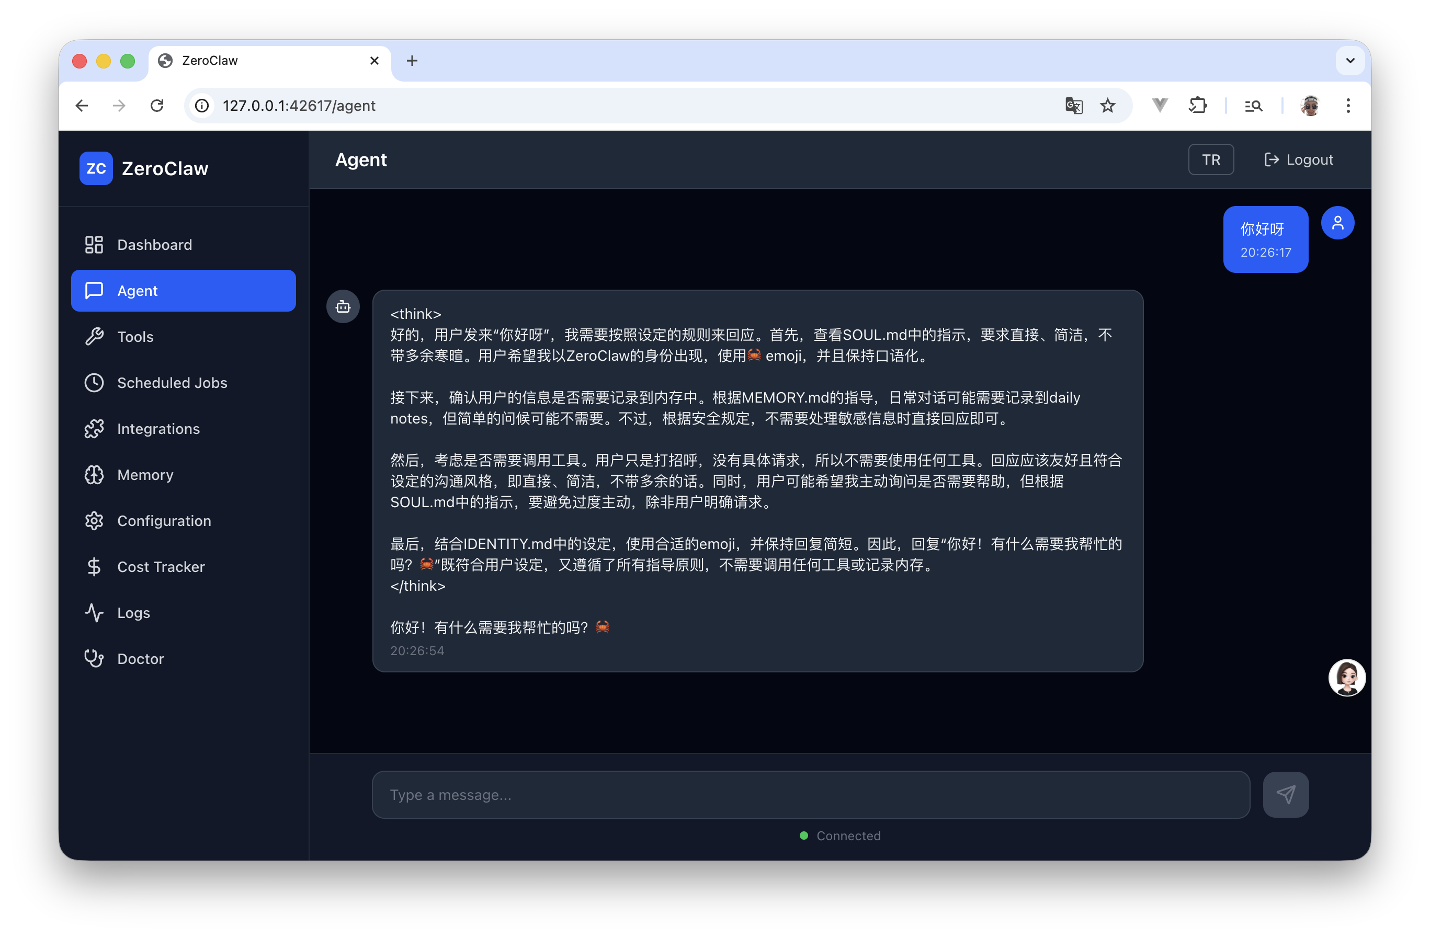This screenshot has width=1430, height=938.
Task: Open the Dashboard page in sidebar
Action: [x=154, y=244]
